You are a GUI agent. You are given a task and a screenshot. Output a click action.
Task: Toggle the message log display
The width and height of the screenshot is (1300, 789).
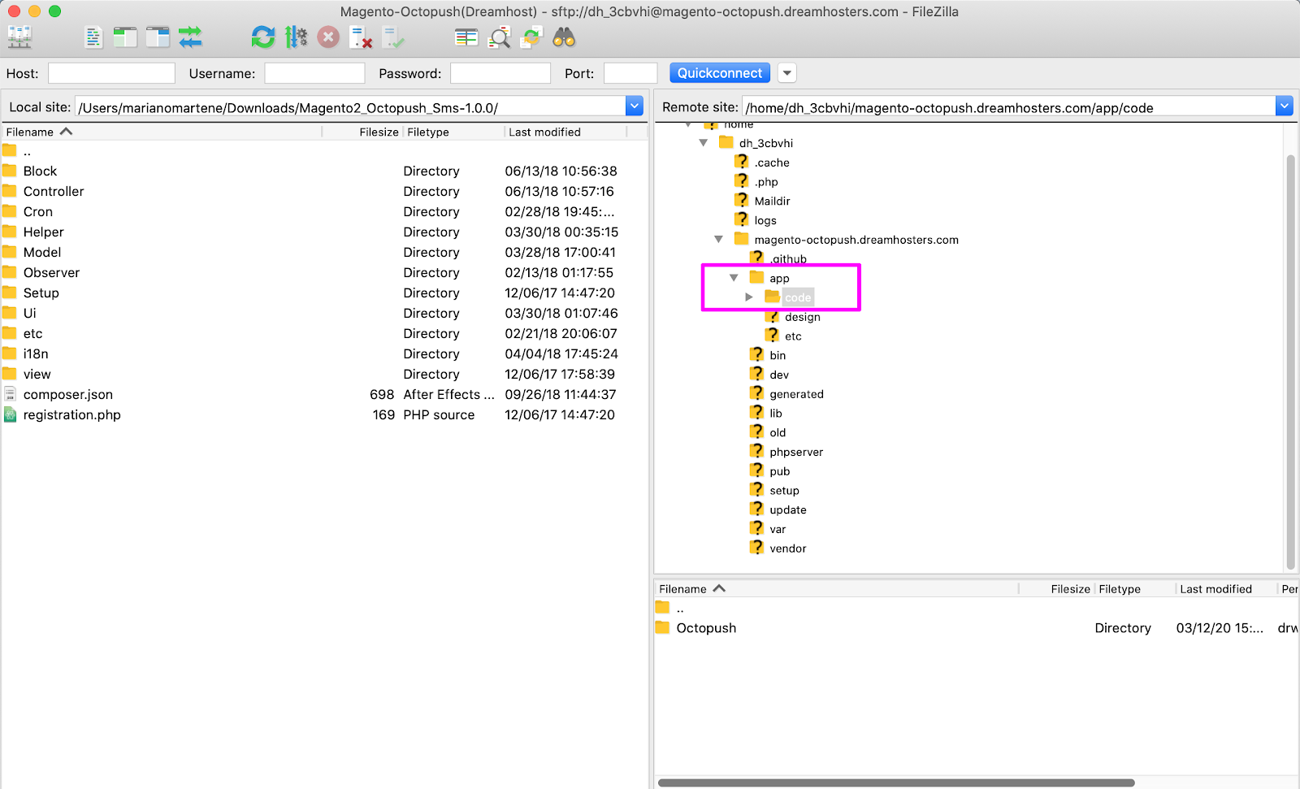tap(93, 37)
